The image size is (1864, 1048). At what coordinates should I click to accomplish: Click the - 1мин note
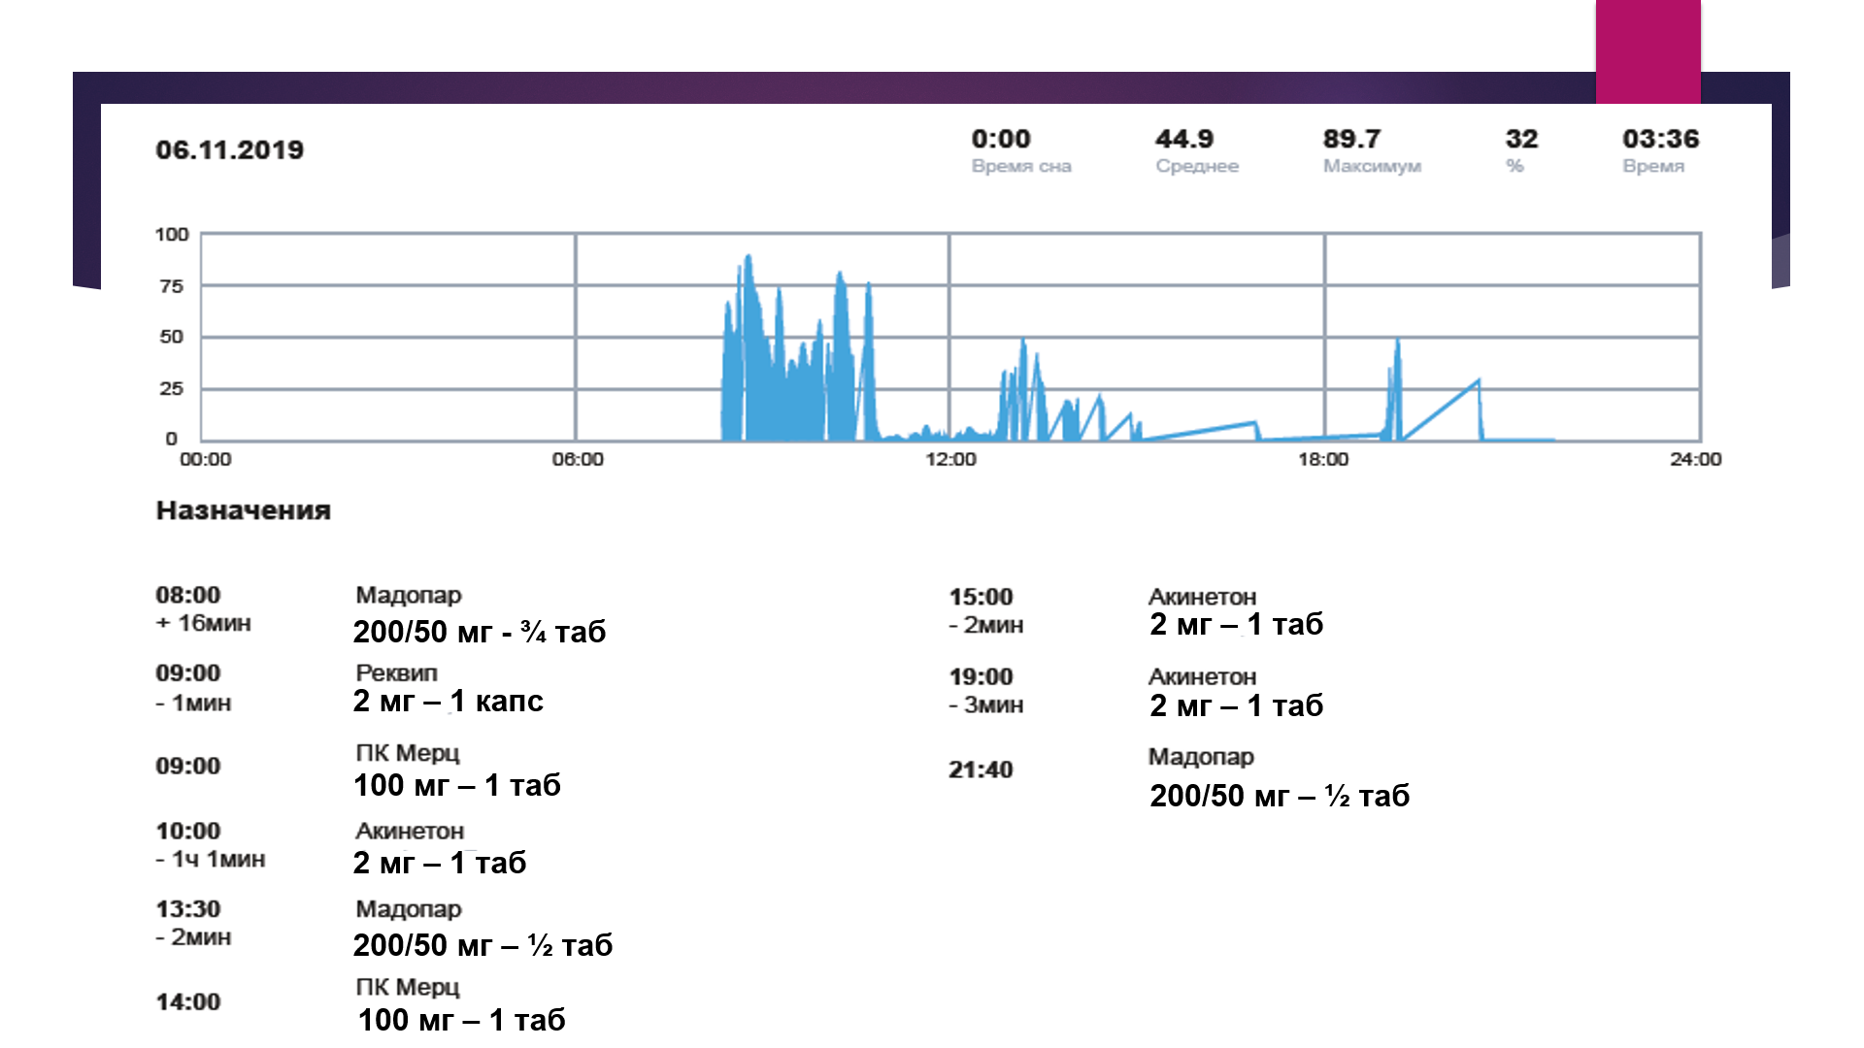(x=193, y=703)
